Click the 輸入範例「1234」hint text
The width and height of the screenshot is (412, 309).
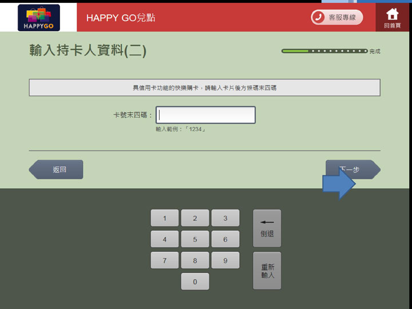pos(180,129)
